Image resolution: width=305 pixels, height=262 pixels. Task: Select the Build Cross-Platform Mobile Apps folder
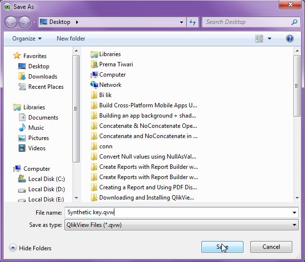144,105
